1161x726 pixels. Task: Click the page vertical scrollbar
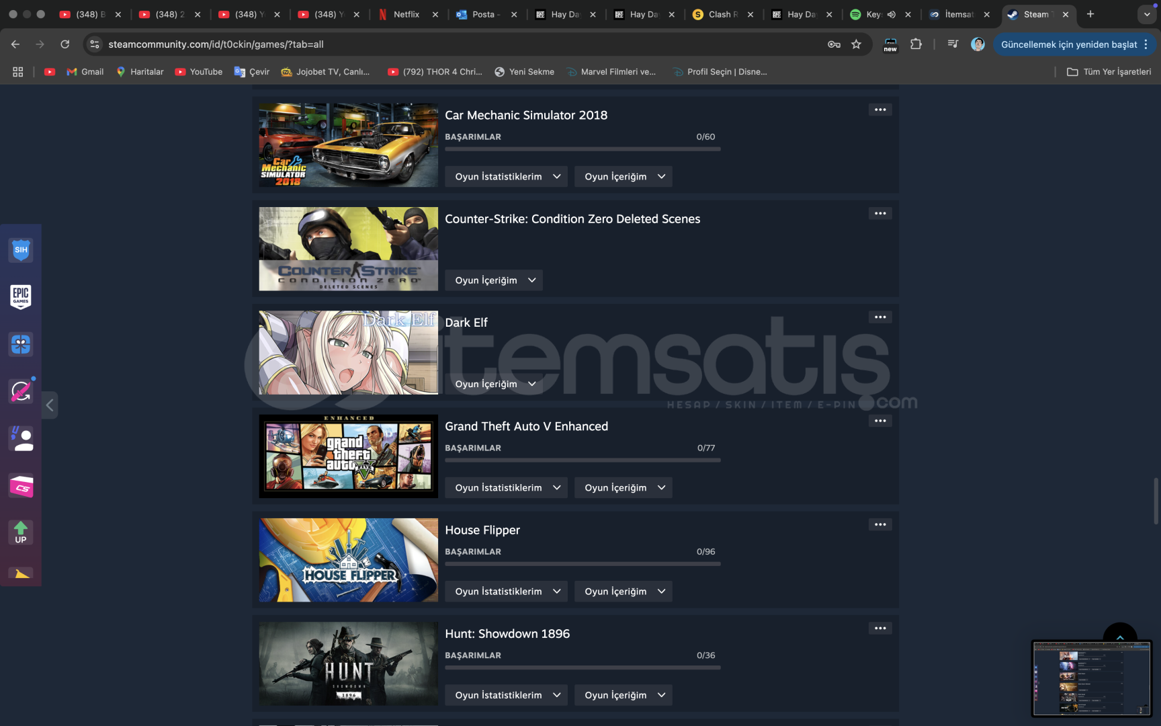click(1156, 501)
